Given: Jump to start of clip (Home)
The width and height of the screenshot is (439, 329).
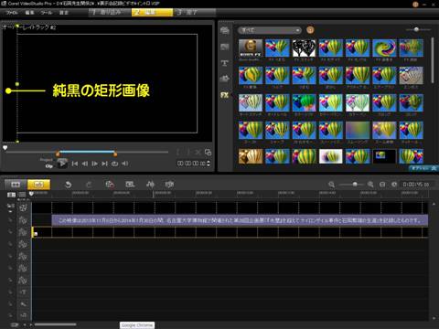Looking at the screenshot, I should tap(75, 164).
